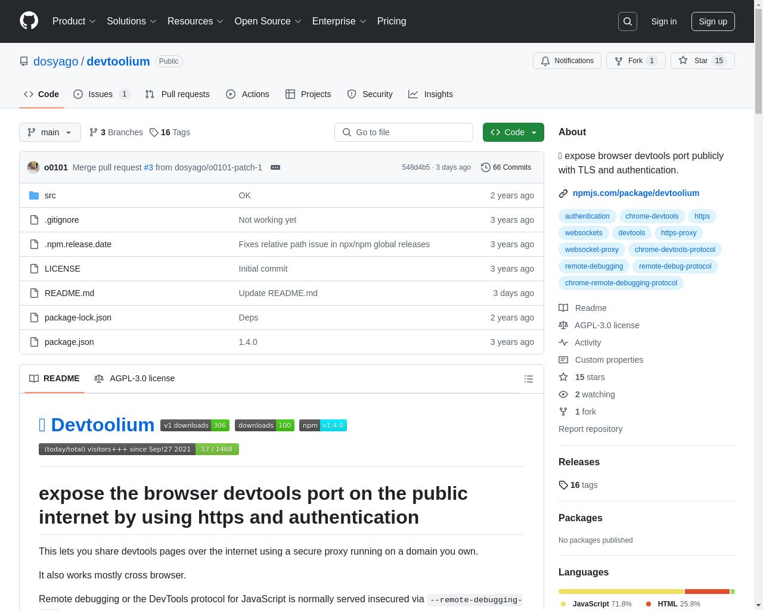Click the authentication topic tag

(587, 216)
